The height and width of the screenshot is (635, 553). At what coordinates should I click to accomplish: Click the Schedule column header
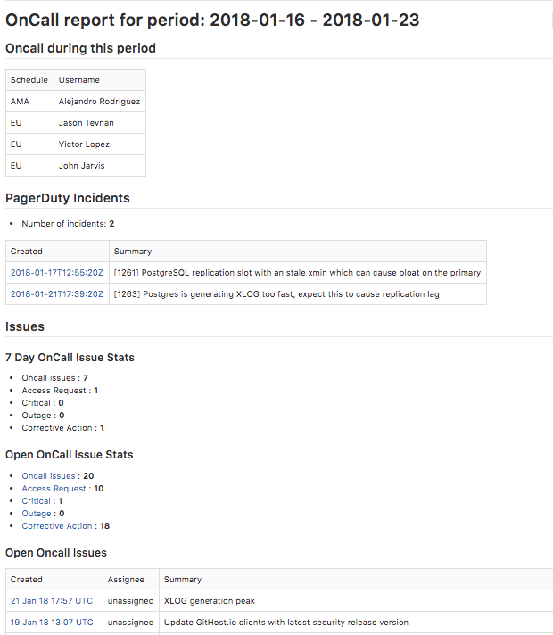pyautogui.click(x=29, y=79)
